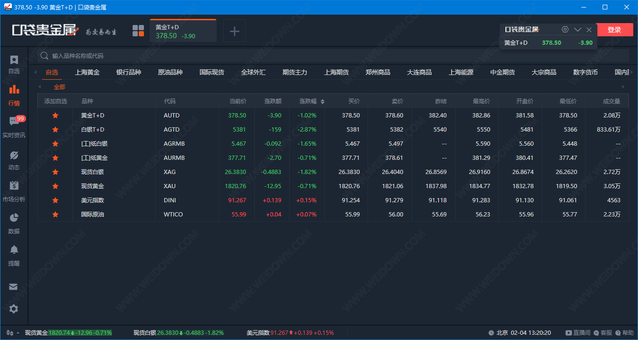The width and height of the screenshot is (638, 340).
Task: Click the 登录 login button
Action: point(614,30)
